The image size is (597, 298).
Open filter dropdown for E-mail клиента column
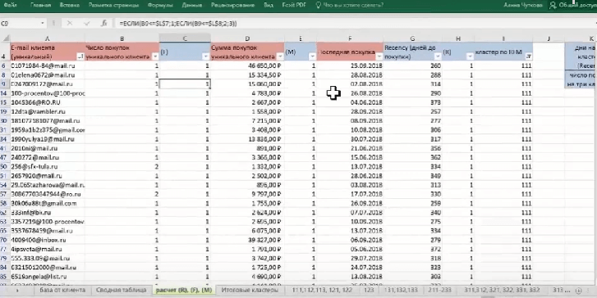[80, 56]
